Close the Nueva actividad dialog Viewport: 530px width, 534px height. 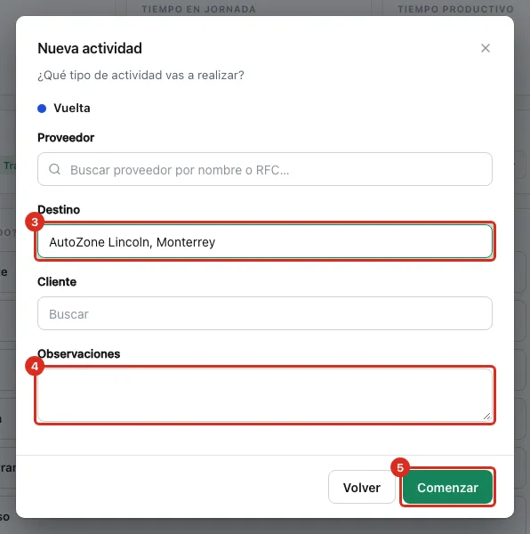click(x=486, y=48)
